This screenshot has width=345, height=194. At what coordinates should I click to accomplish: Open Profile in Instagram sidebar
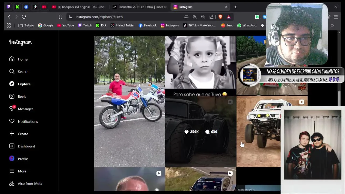pos(19,159)
